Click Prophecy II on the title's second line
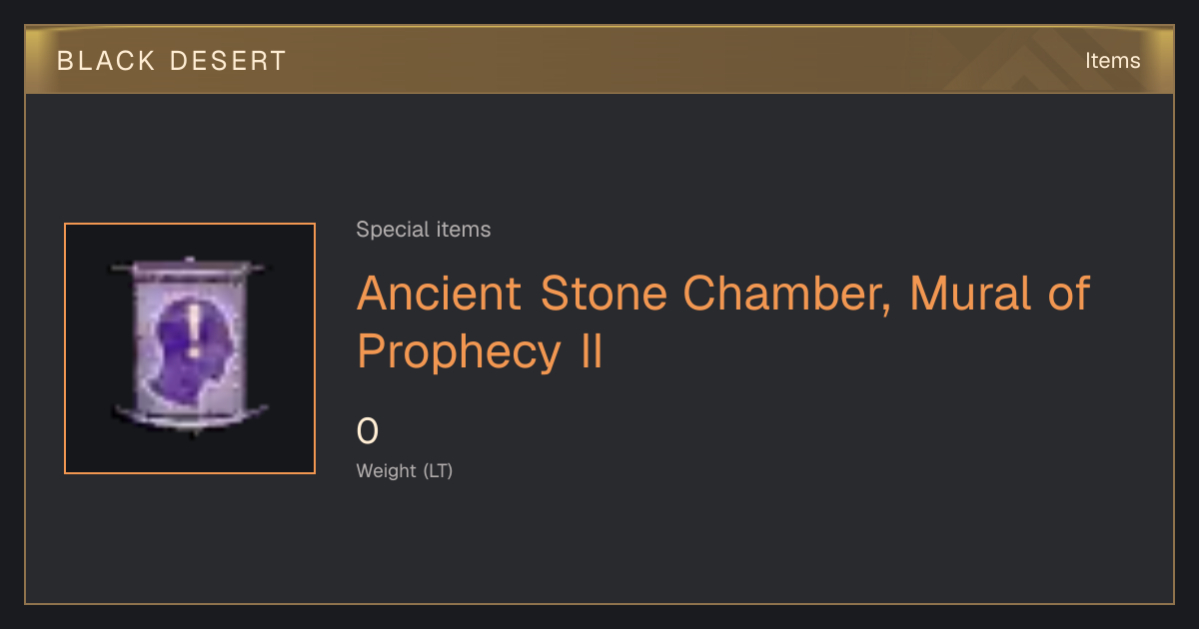 tap(481, 352)
